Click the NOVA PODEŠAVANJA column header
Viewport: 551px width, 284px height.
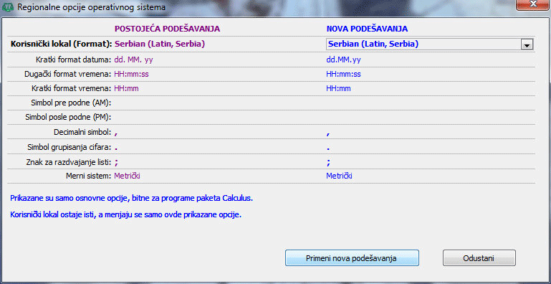pos(367,29)
